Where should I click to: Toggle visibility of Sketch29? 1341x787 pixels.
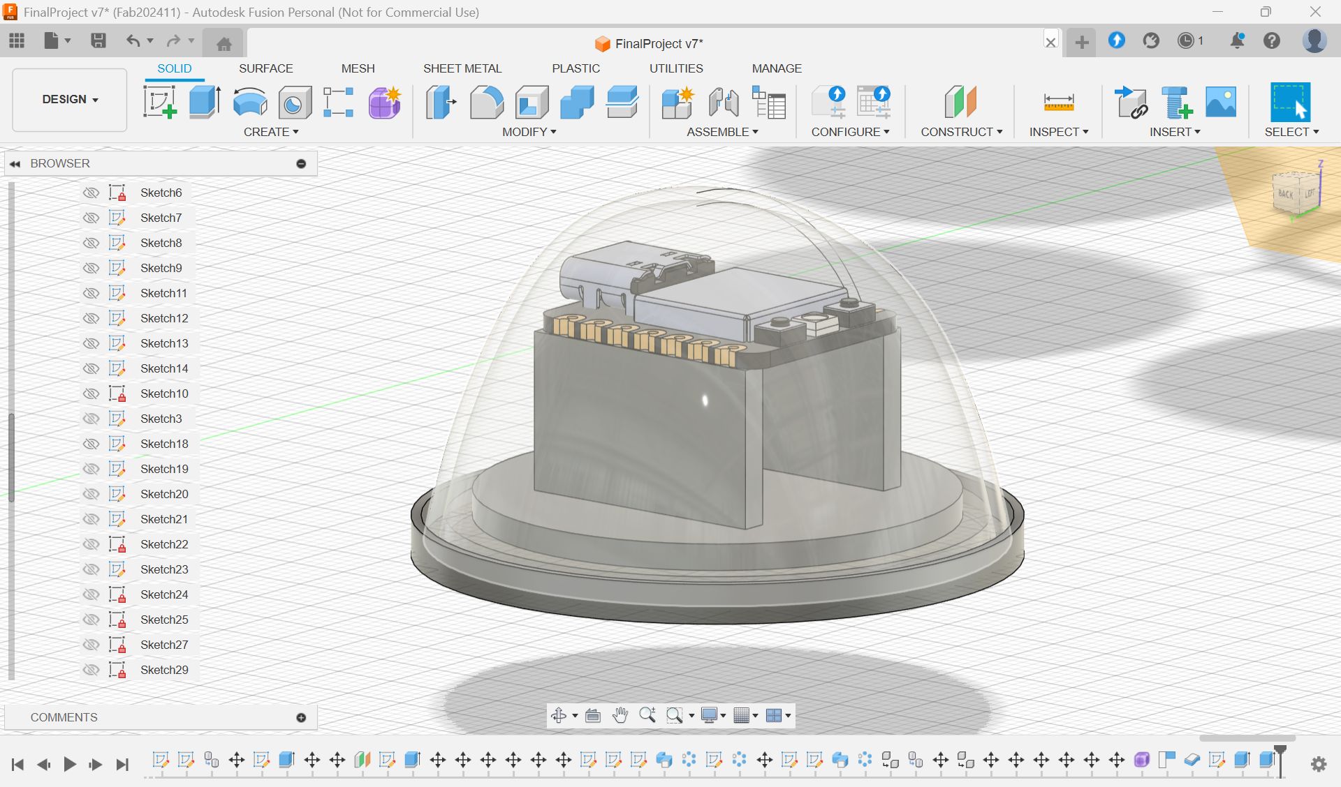tap(91, 670)
